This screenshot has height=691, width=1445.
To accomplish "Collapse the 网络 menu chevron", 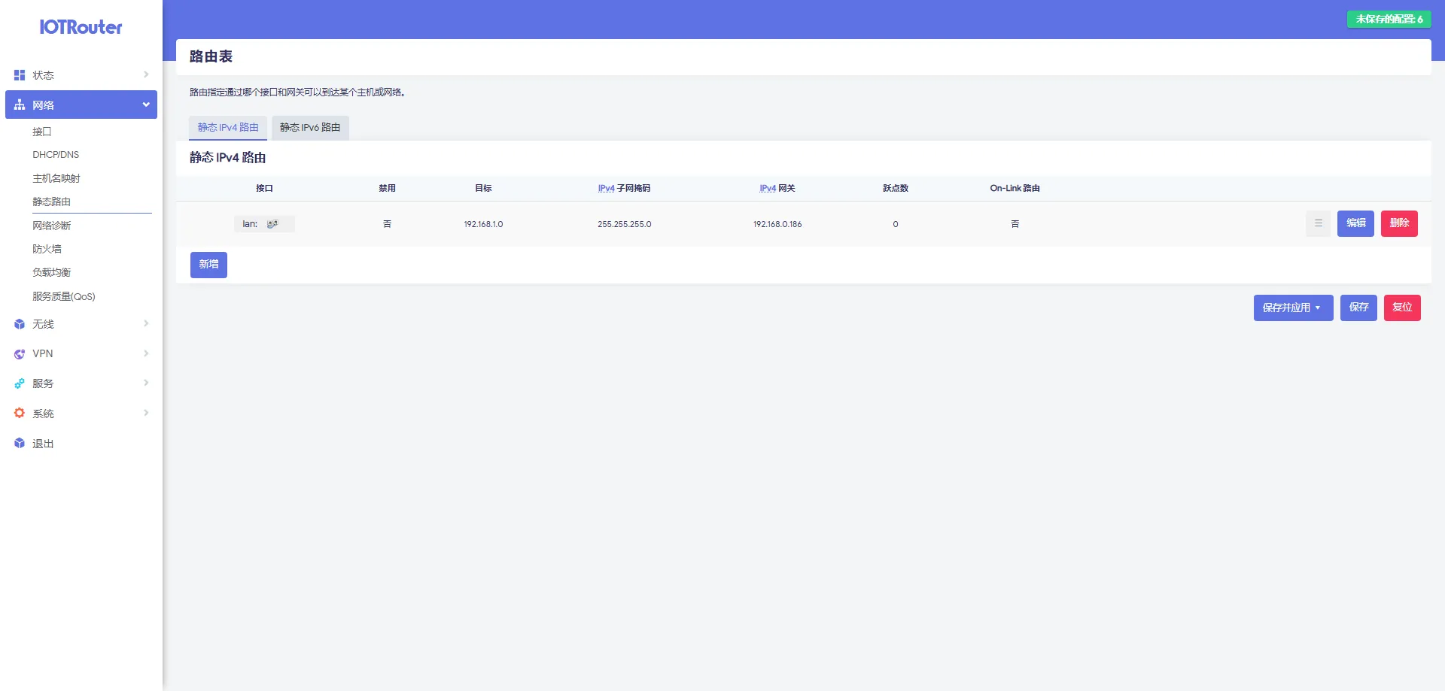I will (146, 105).
